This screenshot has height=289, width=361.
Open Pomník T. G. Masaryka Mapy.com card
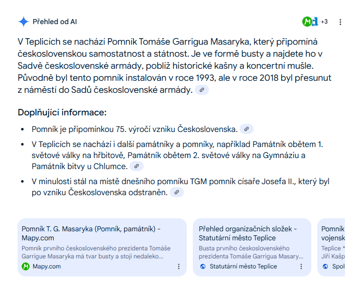tap(102, 247)
